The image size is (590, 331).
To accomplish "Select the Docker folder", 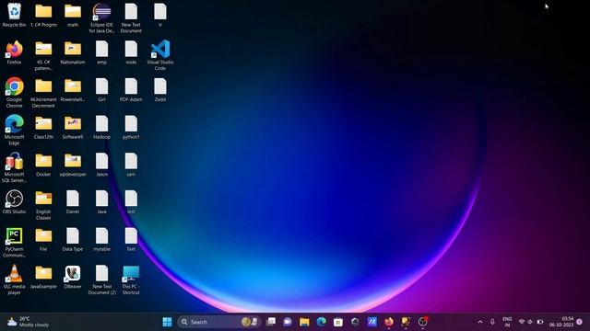I will tap(43, 165).
